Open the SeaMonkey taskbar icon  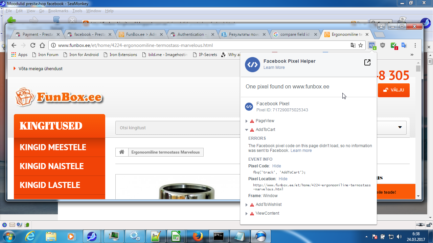92,236
